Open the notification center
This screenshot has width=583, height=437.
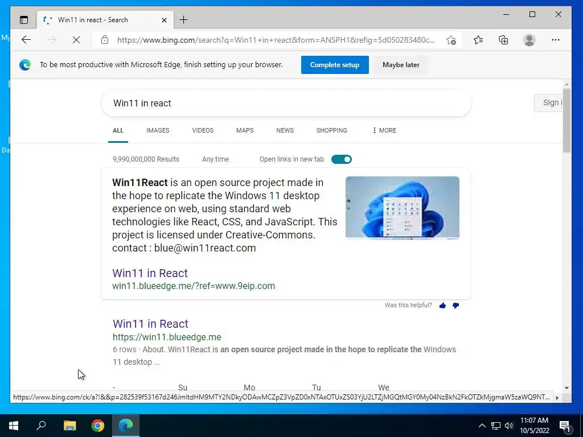point(565,426)
